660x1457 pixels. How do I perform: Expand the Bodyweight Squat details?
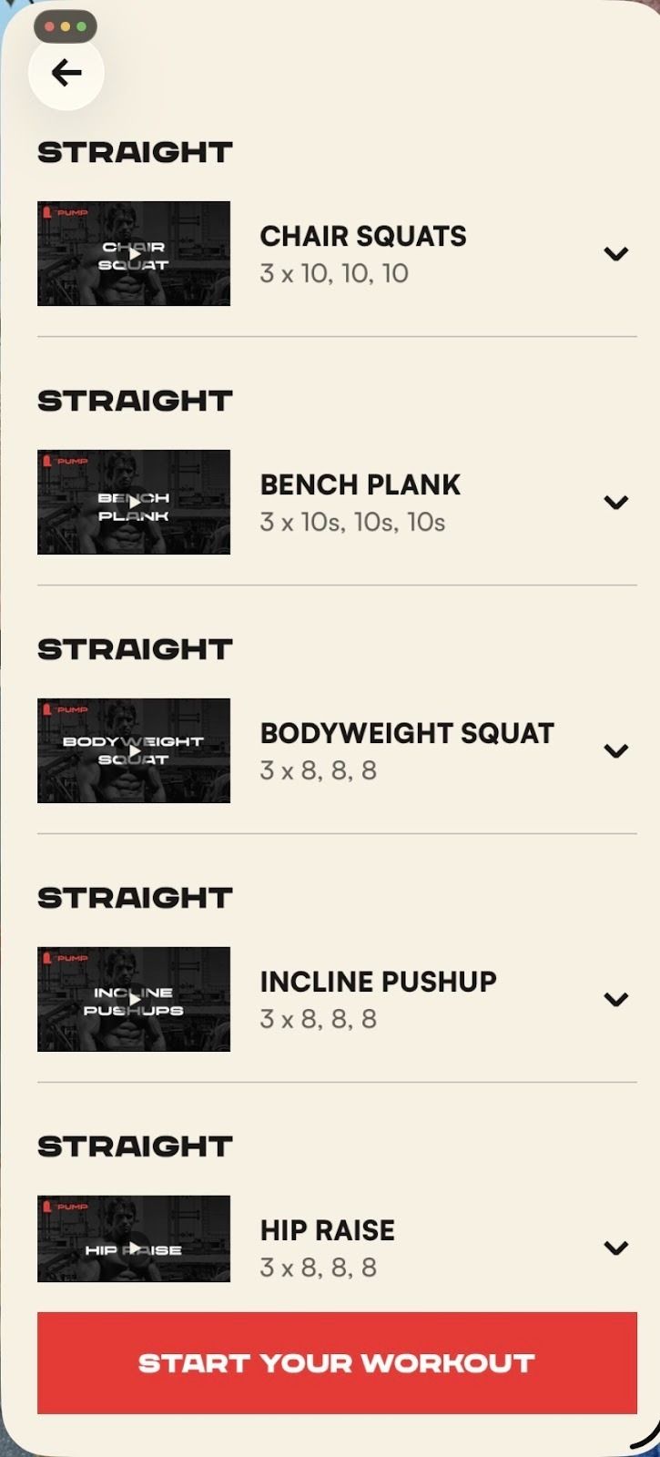click(x=616, y=751)
